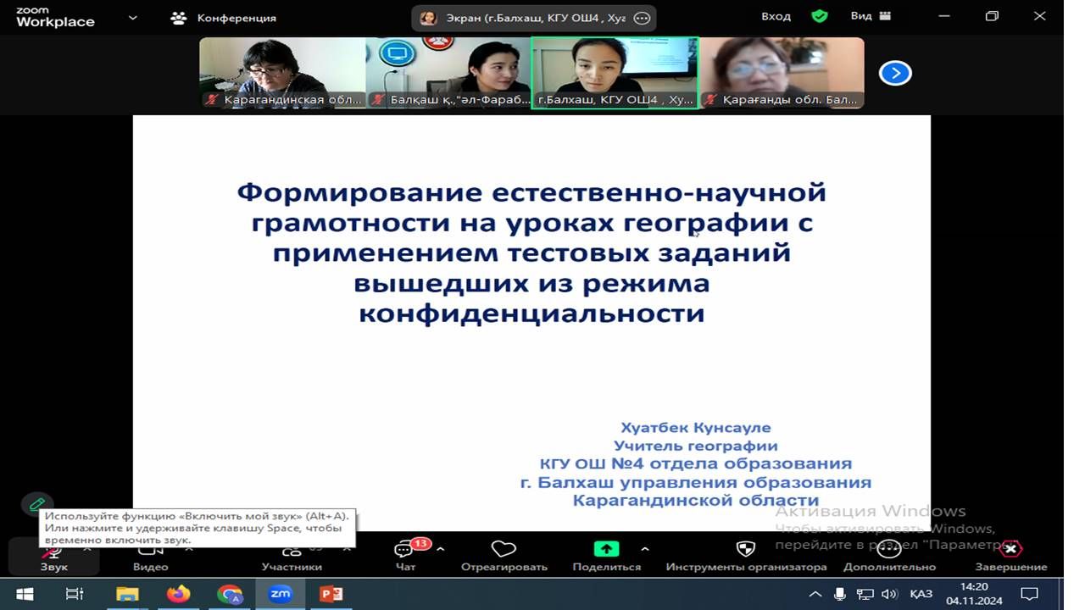The image size is (1085, 610).
Task: Click the green Поделиться share screen icon
Action: (606, 549)
